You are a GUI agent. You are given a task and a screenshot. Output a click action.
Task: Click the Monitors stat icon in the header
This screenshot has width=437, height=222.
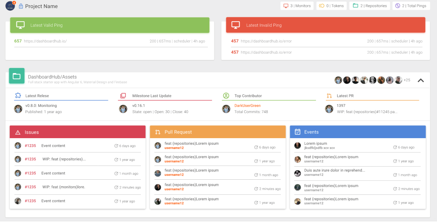pos(285,5)
